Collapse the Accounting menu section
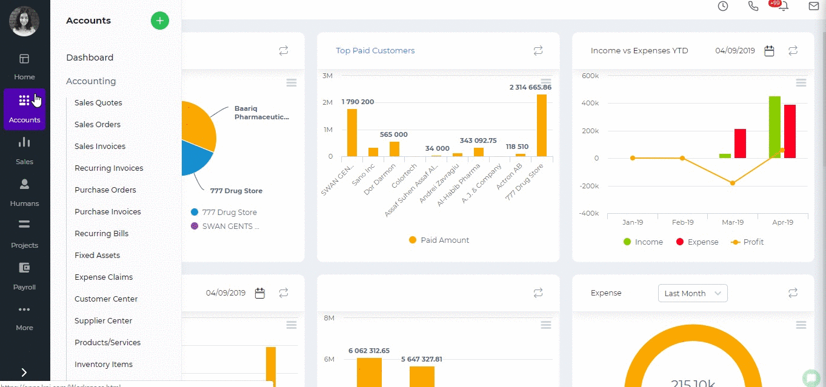 [x=91, y=81]
